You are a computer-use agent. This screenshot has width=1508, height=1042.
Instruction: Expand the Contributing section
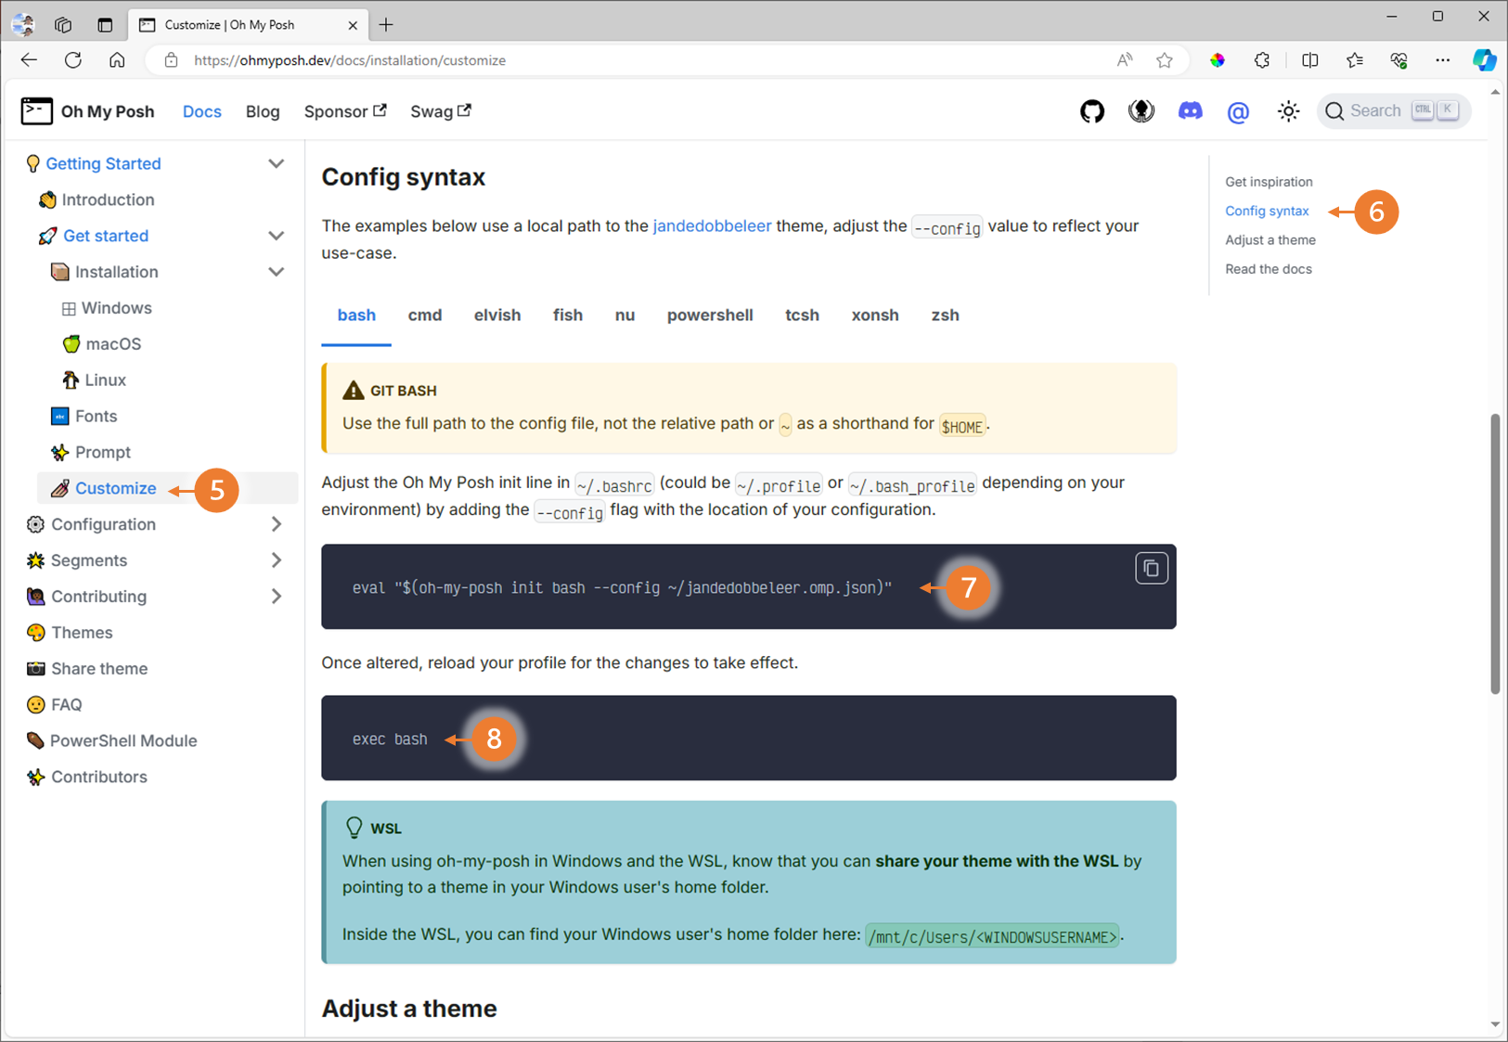(276, 597)
